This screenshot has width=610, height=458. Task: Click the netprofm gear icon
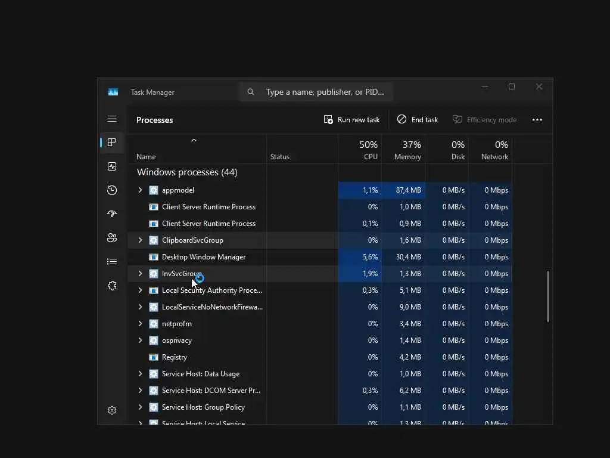(x=154, y=324)
